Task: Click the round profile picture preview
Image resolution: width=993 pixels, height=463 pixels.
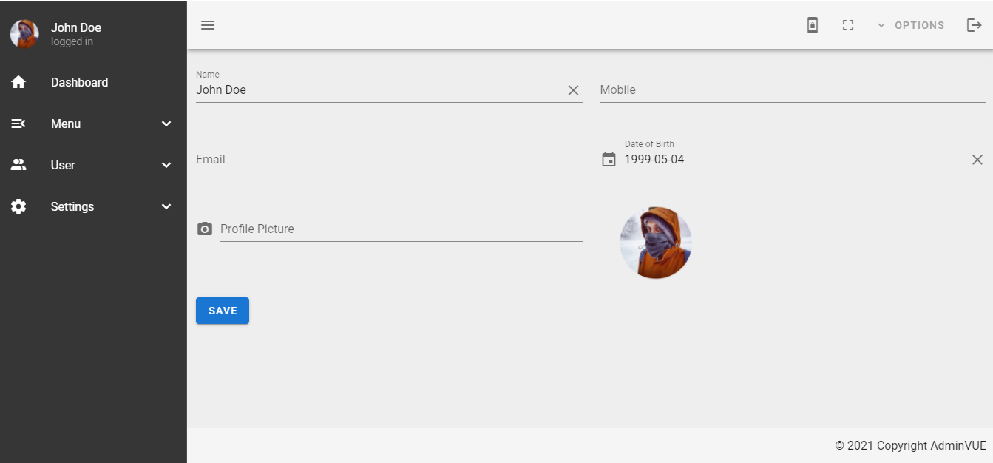Action: [x=656, y=243]
